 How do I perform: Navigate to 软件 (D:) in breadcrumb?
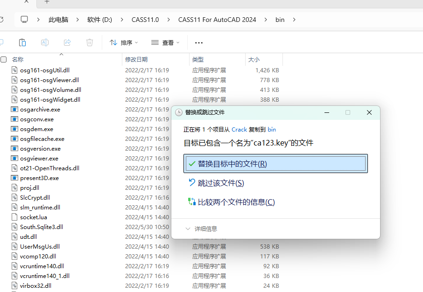point(99,20)
